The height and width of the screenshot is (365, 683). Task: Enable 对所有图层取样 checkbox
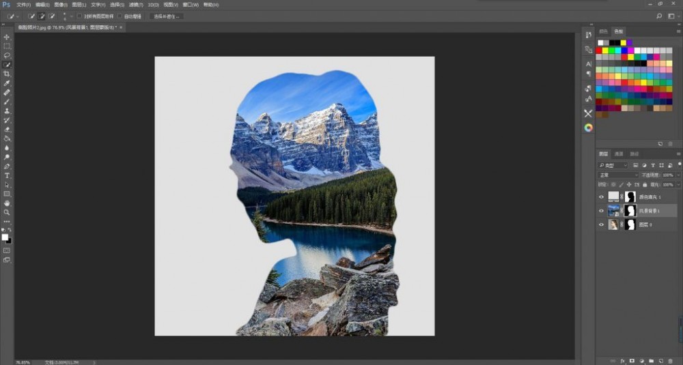click(79, 16)
